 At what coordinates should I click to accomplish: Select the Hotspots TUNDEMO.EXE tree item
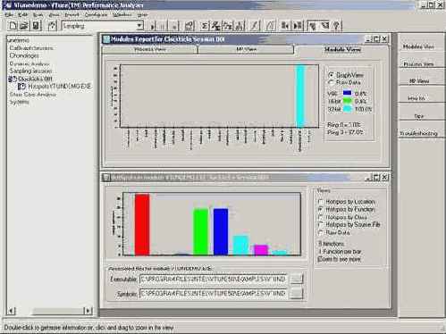coord(55,87)
